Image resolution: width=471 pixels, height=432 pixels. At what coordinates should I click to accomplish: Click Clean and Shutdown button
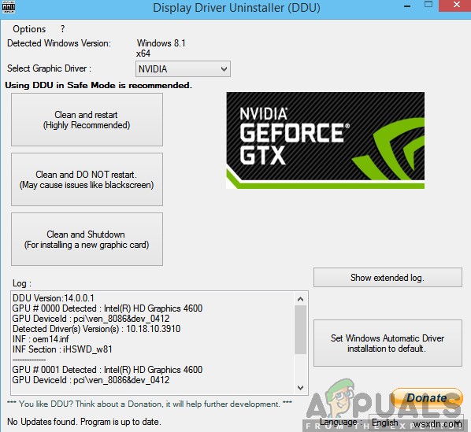87,239
